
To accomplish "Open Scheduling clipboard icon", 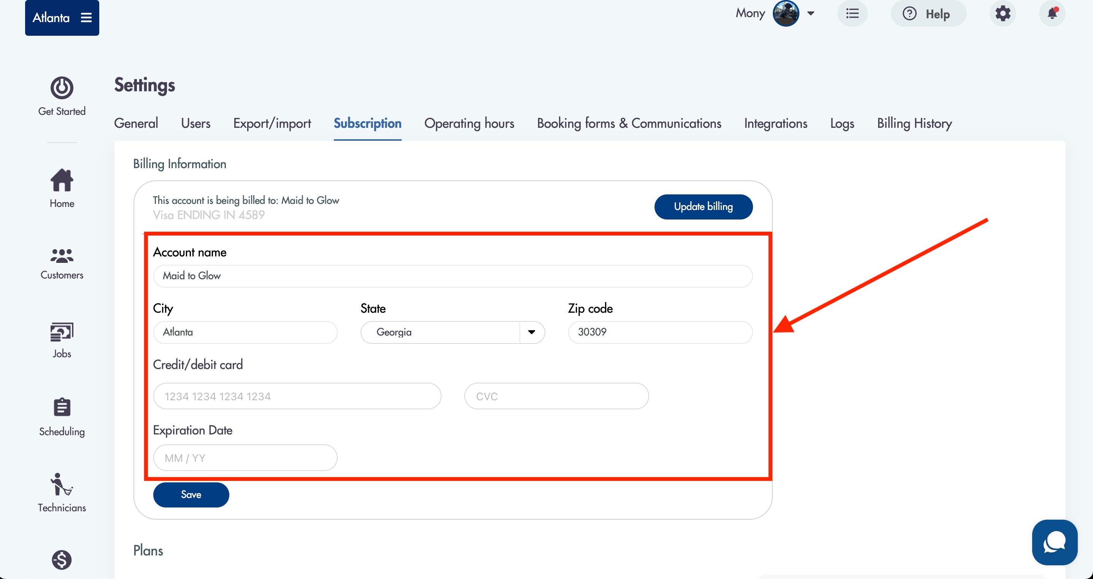I will point(62,407).
